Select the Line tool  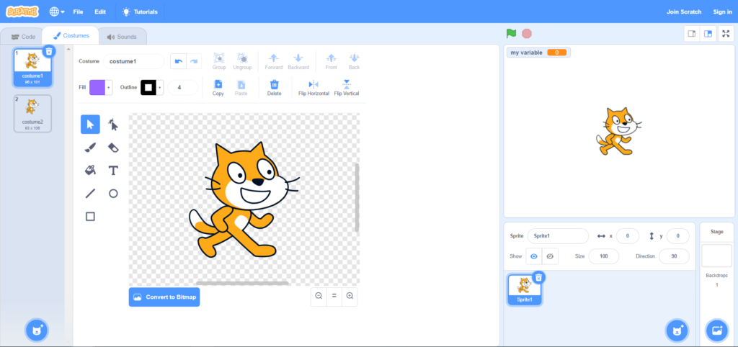90,193
